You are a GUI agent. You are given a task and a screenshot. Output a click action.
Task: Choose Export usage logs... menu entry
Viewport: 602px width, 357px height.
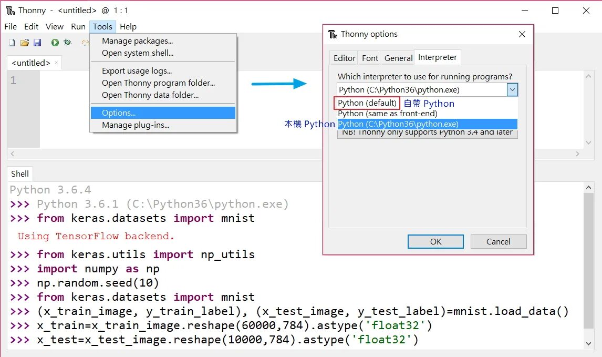pos(163,70)
